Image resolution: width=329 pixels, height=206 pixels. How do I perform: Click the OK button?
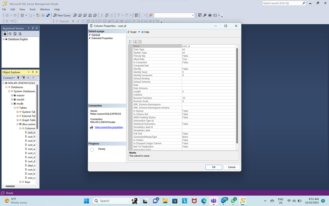pyautogui.click(x=214, y=167)
